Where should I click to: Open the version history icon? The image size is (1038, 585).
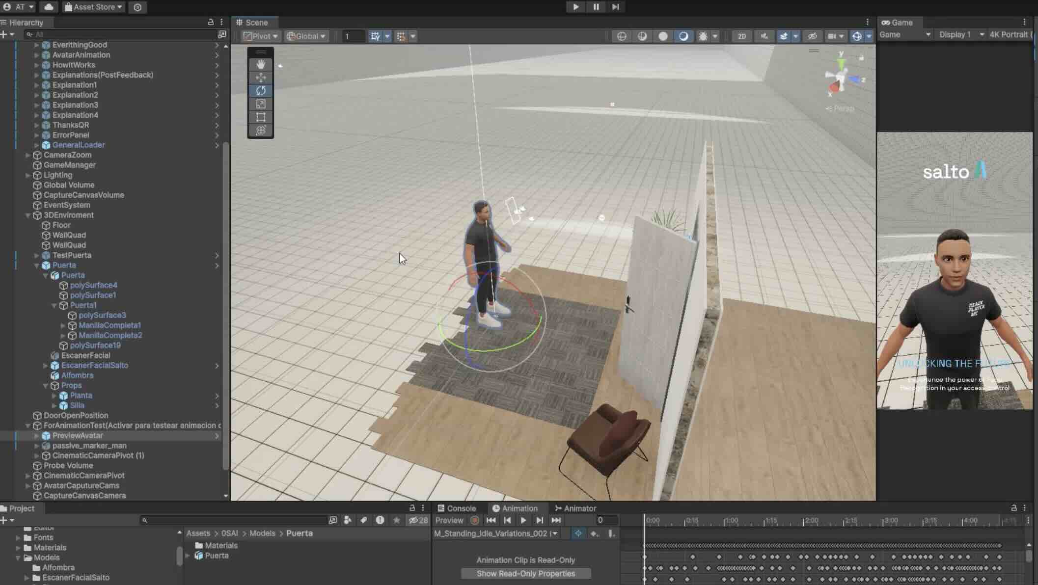point(137,7)
